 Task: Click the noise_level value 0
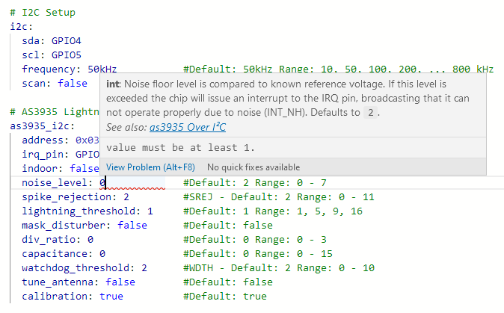pos(102,183)
